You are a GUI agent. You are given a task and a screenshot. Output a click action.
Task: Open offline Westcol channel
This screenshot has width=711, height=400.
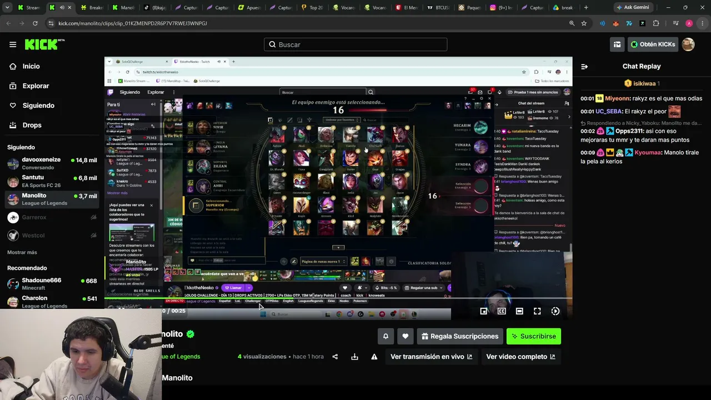pos(52,235)
